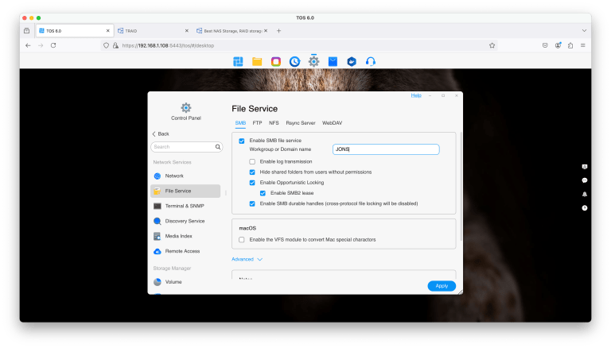
Task: Switch to the FTP tab
Action: pyautogui.click(x=257, y=123)
